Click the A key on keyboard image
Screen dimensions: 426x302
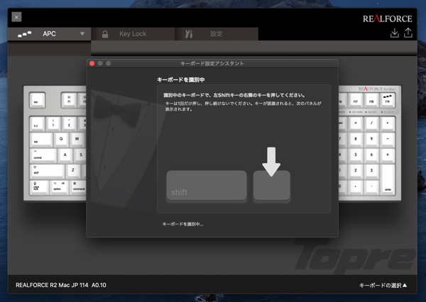[65, 155]
